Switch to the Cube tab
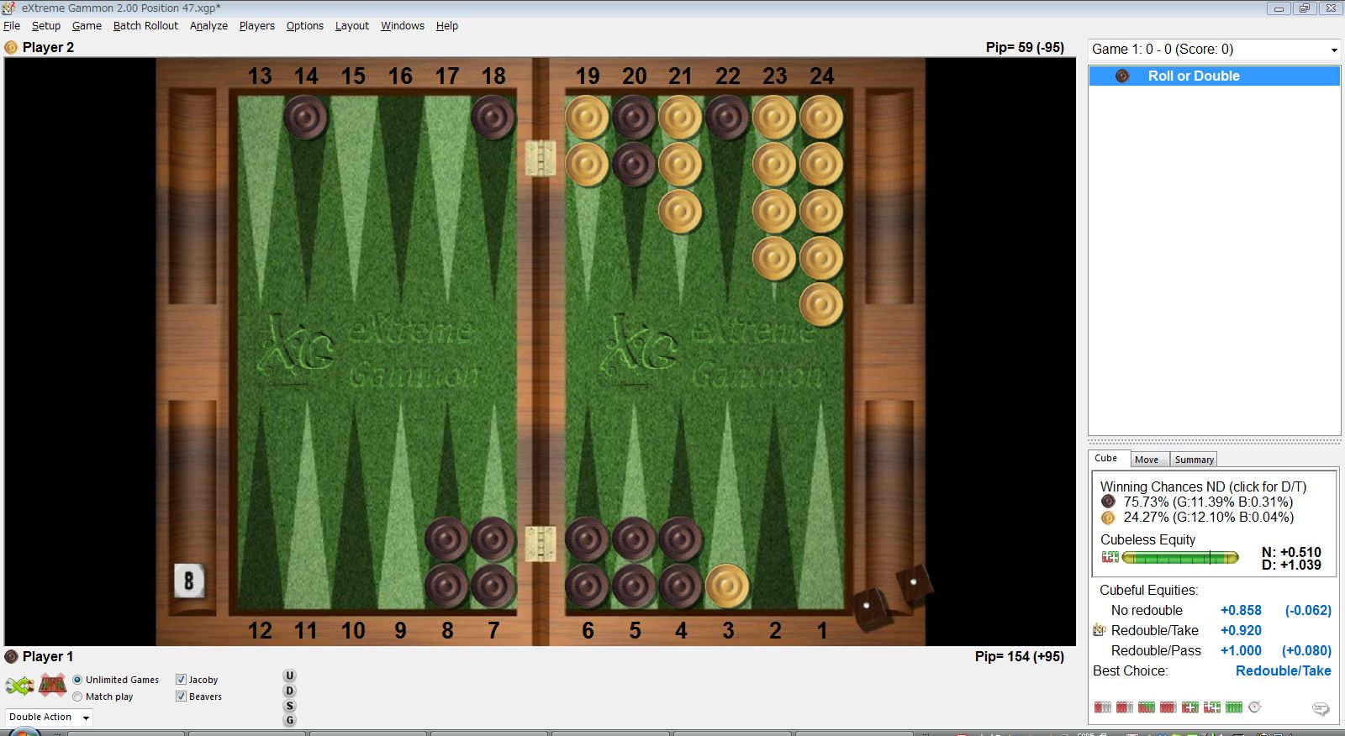Viewport: 1345px width, 736px height. 1106,459
